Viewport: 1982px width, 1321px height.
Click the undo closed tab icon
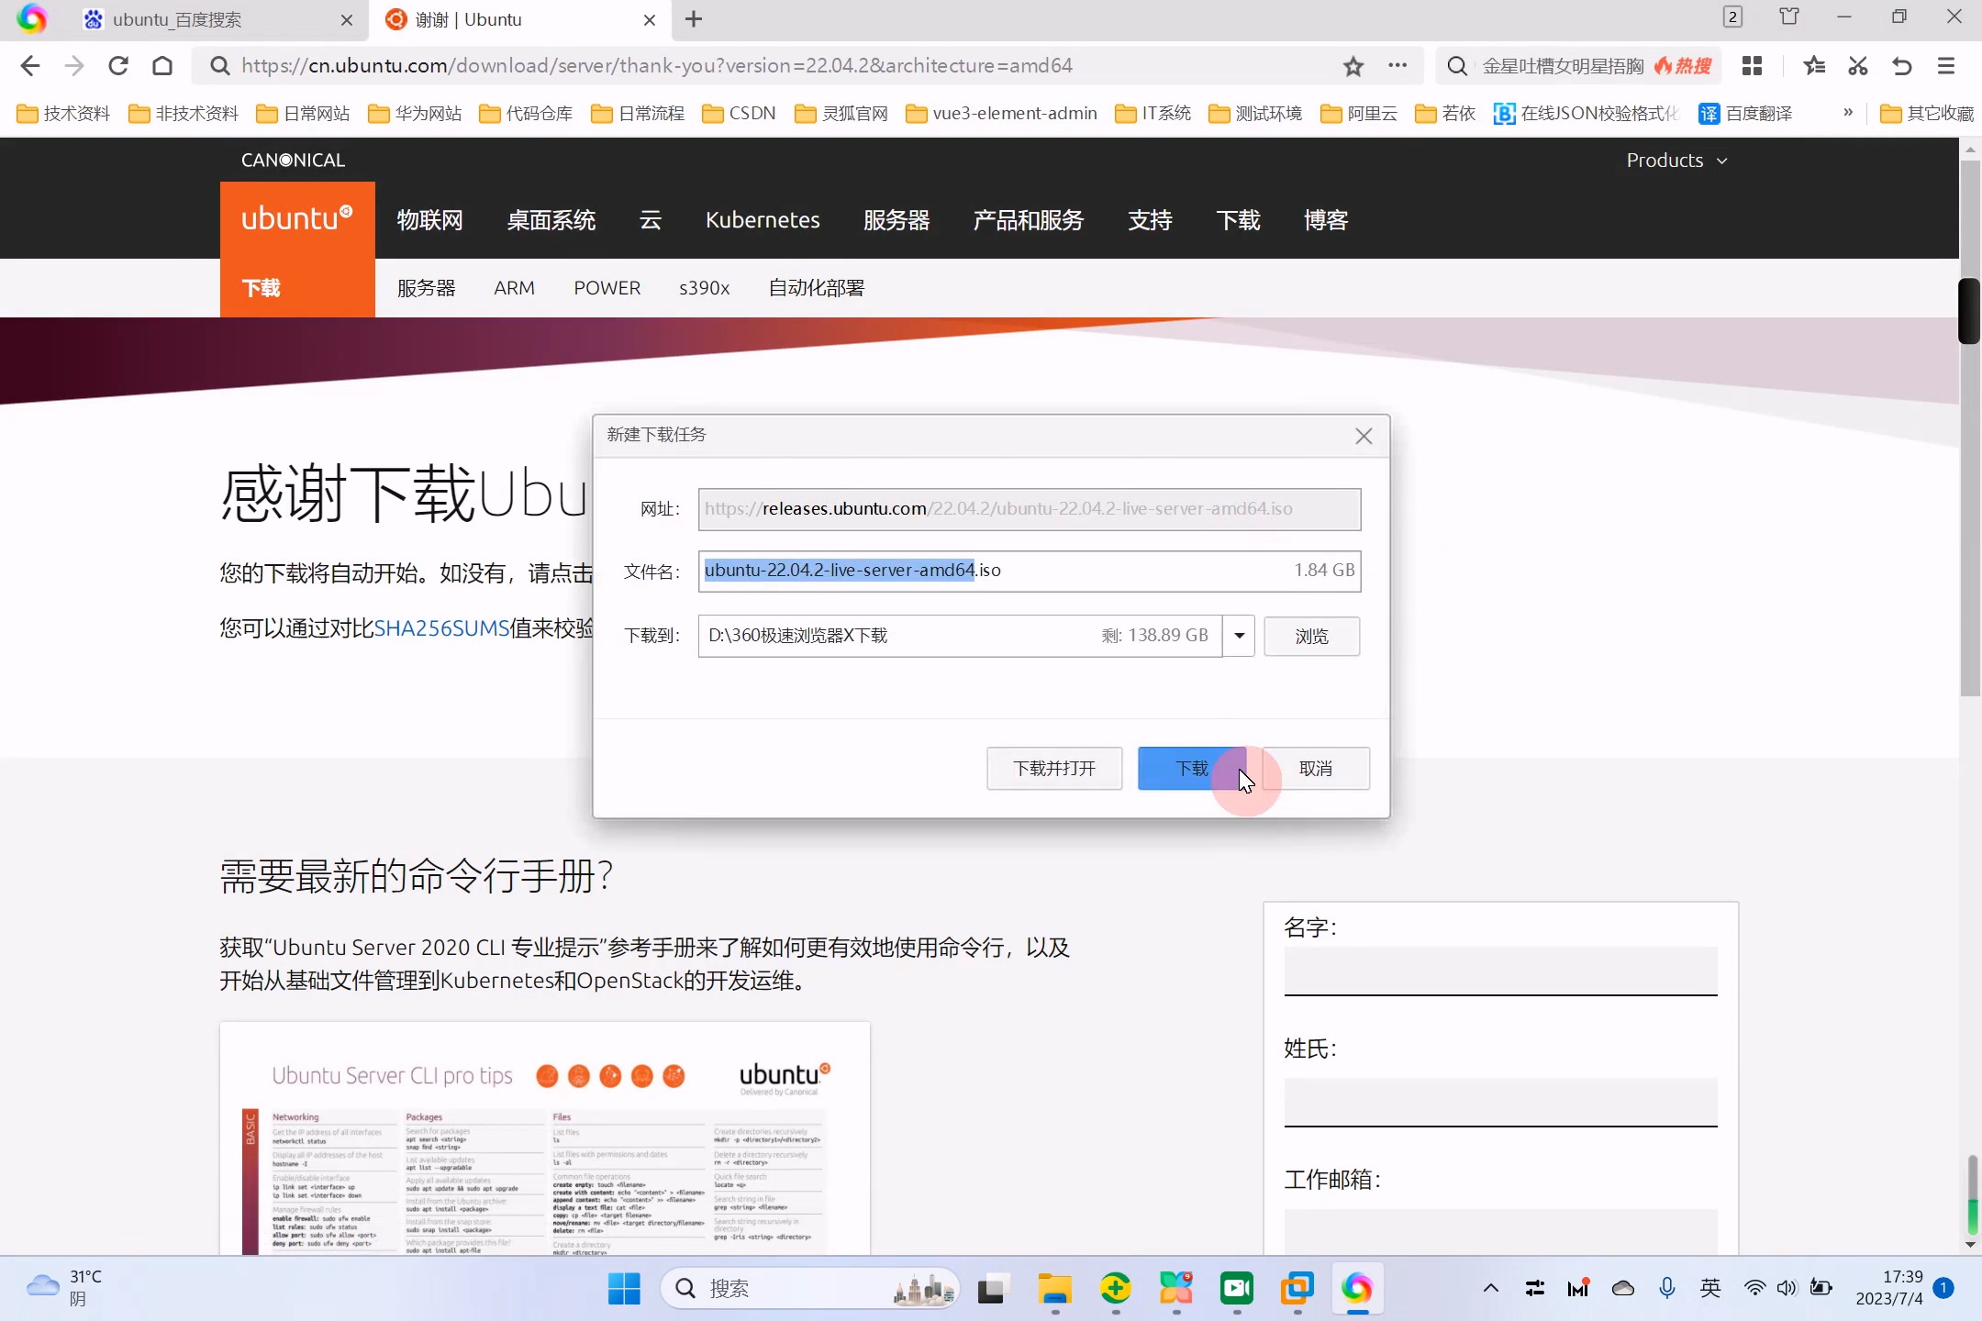tap(1902, 66)
